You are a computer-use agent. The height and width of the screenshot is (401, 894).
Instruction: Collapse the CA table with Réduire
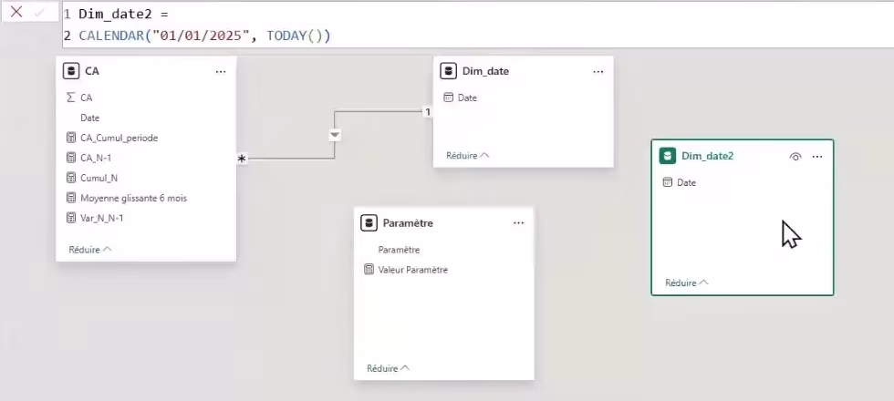90,249
